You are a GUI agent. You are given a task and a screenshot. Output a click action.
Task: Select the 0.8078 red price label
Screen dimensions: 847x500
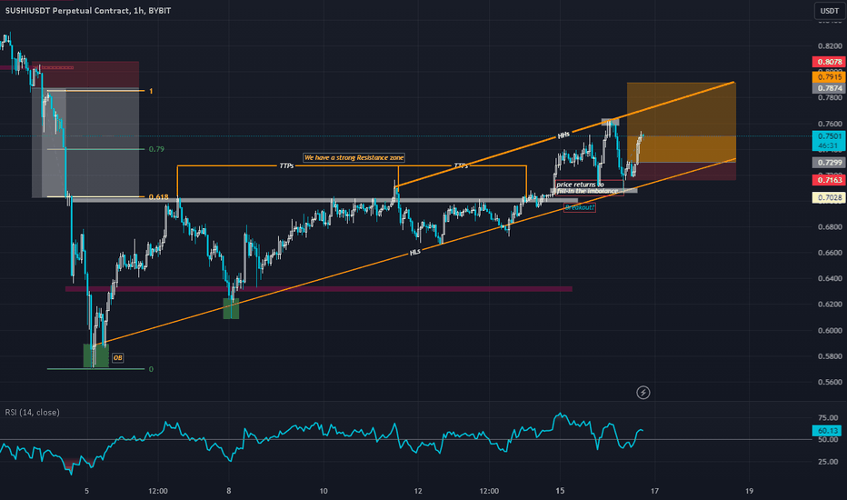click(829, 62)
